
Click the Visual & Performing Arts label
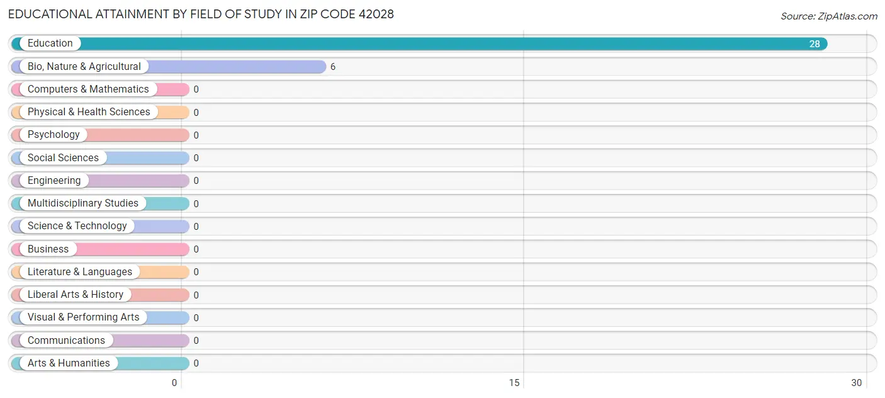84,317
